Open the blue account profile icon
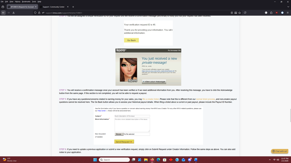The image size is (291, 163). [282, 13]
